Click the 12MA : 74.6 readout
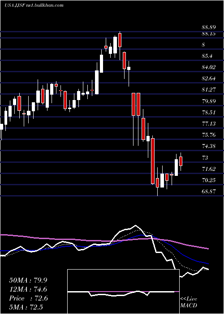Screen dimensions: 224x314 point(28,289)
